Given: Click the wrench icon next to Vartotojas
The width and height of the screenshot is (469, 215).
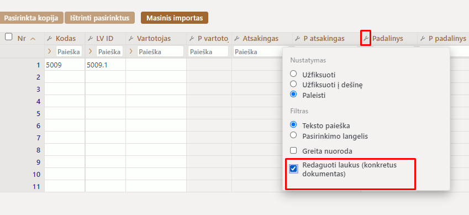Looking at the screenshot, I should 131,39.
